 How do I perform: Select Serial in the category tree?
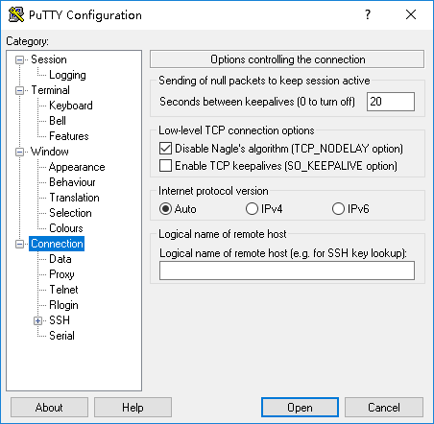(x=61, y=336)
